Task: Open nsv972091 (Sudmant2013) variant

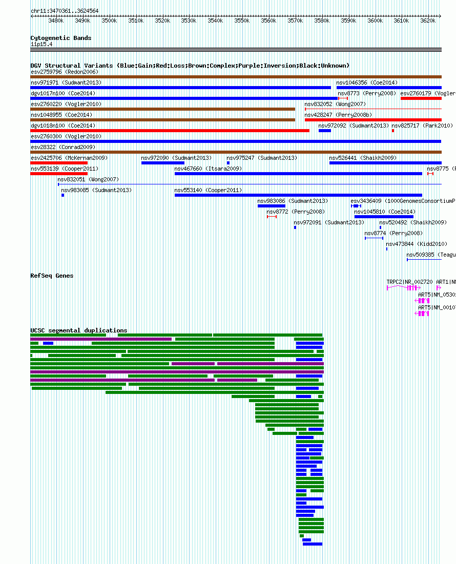Action: (329, 223)
